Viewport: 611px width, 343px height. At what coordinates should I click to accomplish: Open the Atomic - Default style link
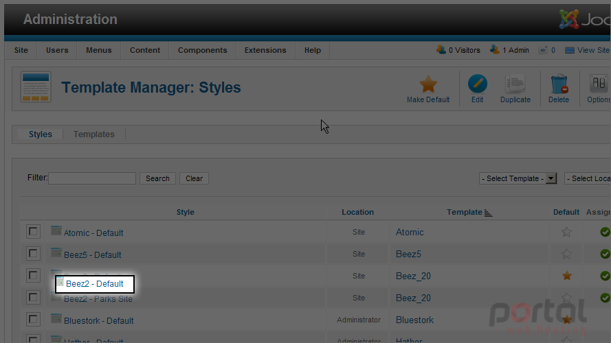click(x=93, y=233)
